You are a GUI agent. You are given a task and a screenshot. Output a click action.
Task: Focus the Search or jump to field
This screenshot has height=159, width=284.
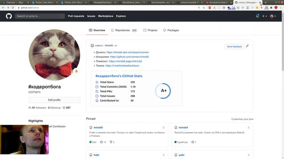tap(40, 16)
